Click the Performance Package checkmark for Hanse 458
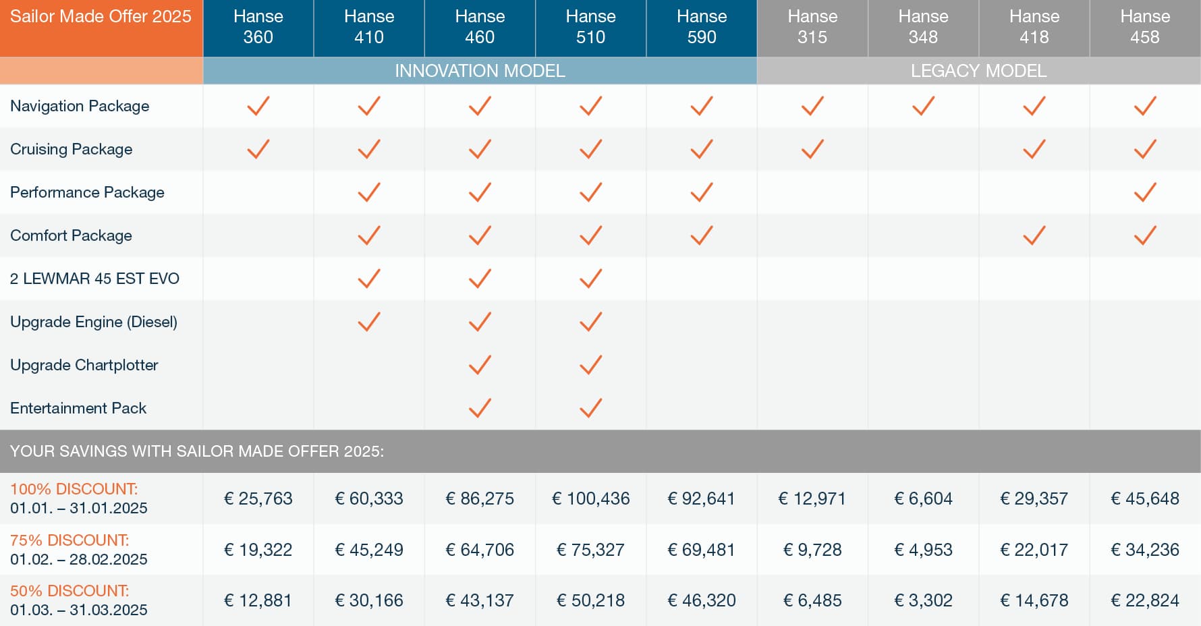The image size is (1201, 626). pyautogui.click(x=1145, y=192)
